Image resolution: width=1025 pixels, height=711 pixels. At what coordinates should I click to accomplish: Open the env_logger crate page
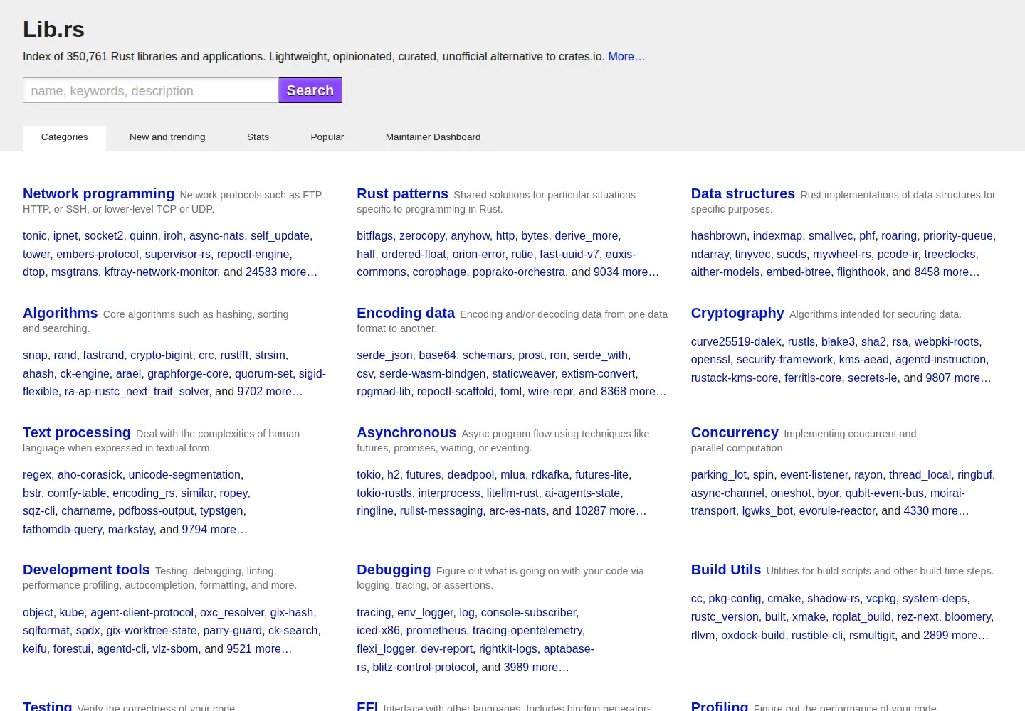coord(425,612)
